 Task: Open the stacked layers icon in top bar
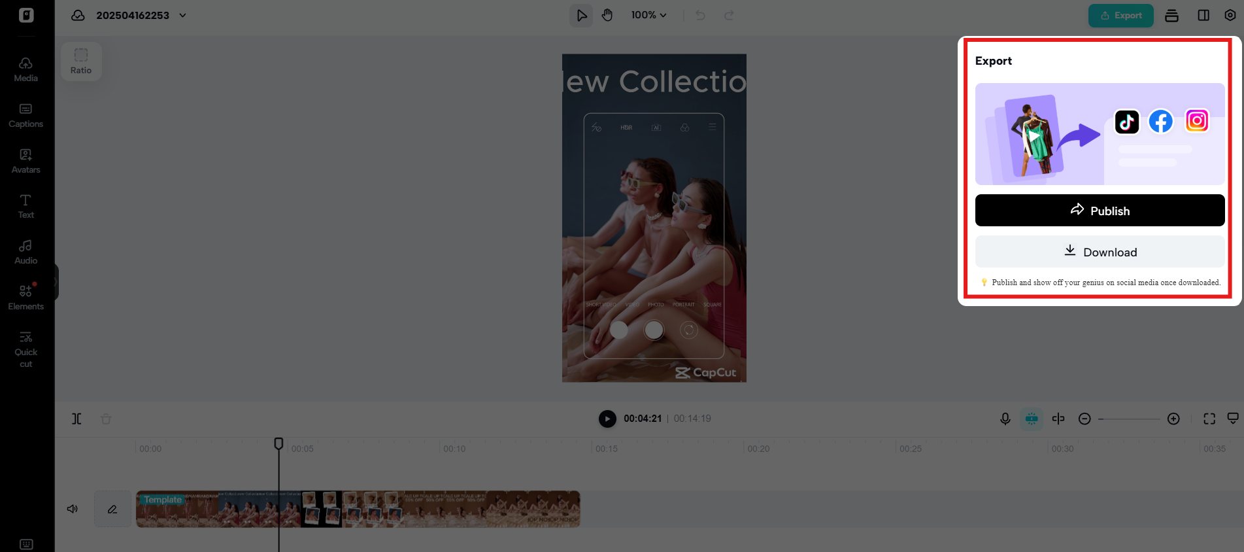(x=1171, y=15)
